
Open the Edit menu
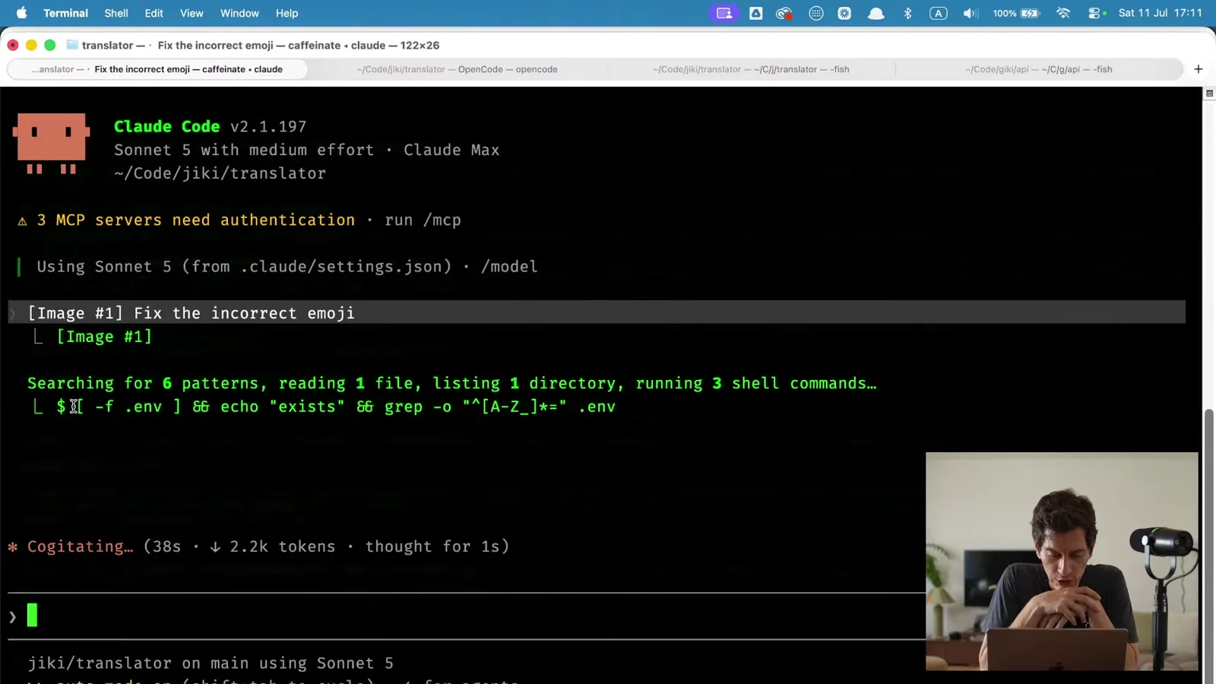tap(154, 13)
